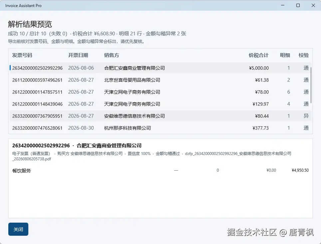Viewport: 321px width, 244px height.
Task: Click the 关闭 button
Action: (x=18, y=229)
